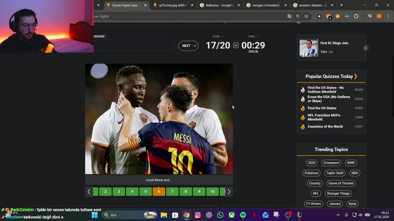The image size is (394, 221).
Task: Open the Chrome extensions puzzle icon
Action: coord(356,16)
